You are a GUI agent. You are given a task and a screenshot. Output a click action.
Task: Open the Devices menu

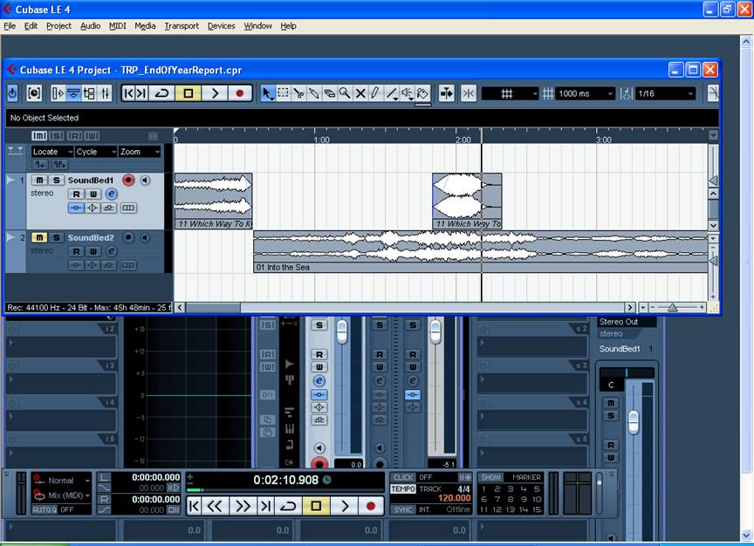click(221, 26)
